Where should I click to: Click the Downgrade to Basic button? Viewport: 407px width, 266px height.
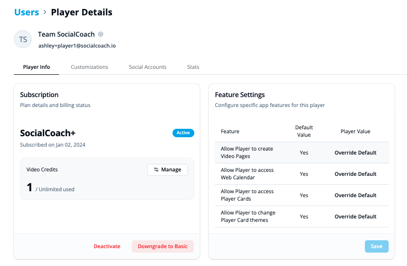coord(163,246)
